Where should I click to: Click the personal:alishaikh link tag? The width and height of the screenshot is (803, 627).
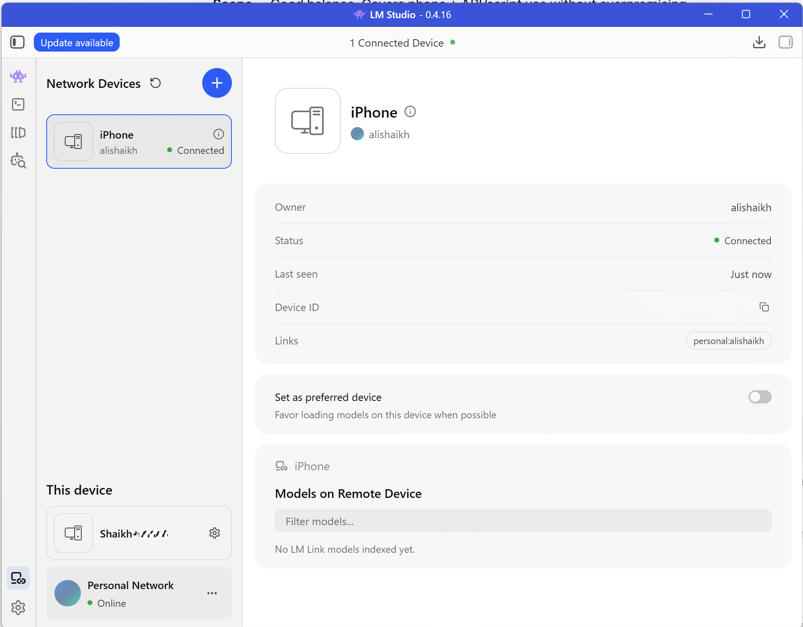coord(728,341)
